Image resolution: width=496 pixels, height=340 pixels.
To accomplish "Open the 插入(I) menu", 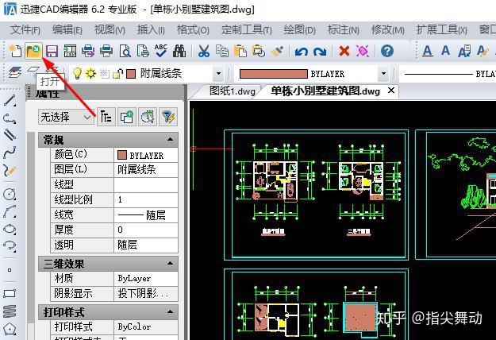I will (x=151, y=30).
